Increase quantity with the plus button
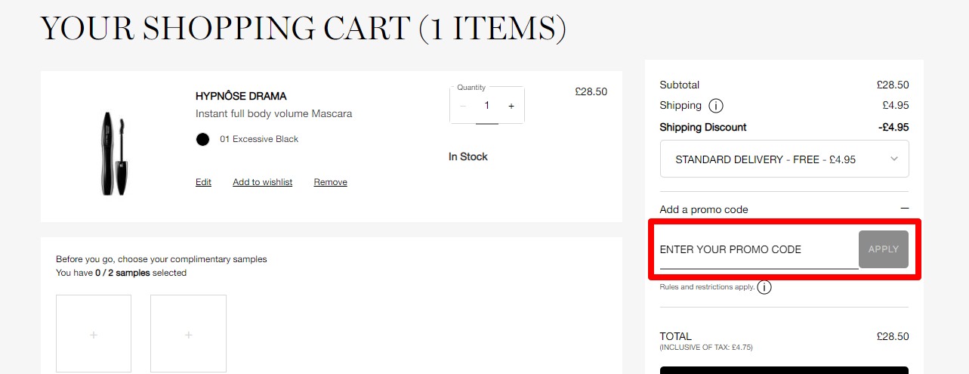Image resolution: width=969 pixels, height=374 pixels. click(511, 107)
